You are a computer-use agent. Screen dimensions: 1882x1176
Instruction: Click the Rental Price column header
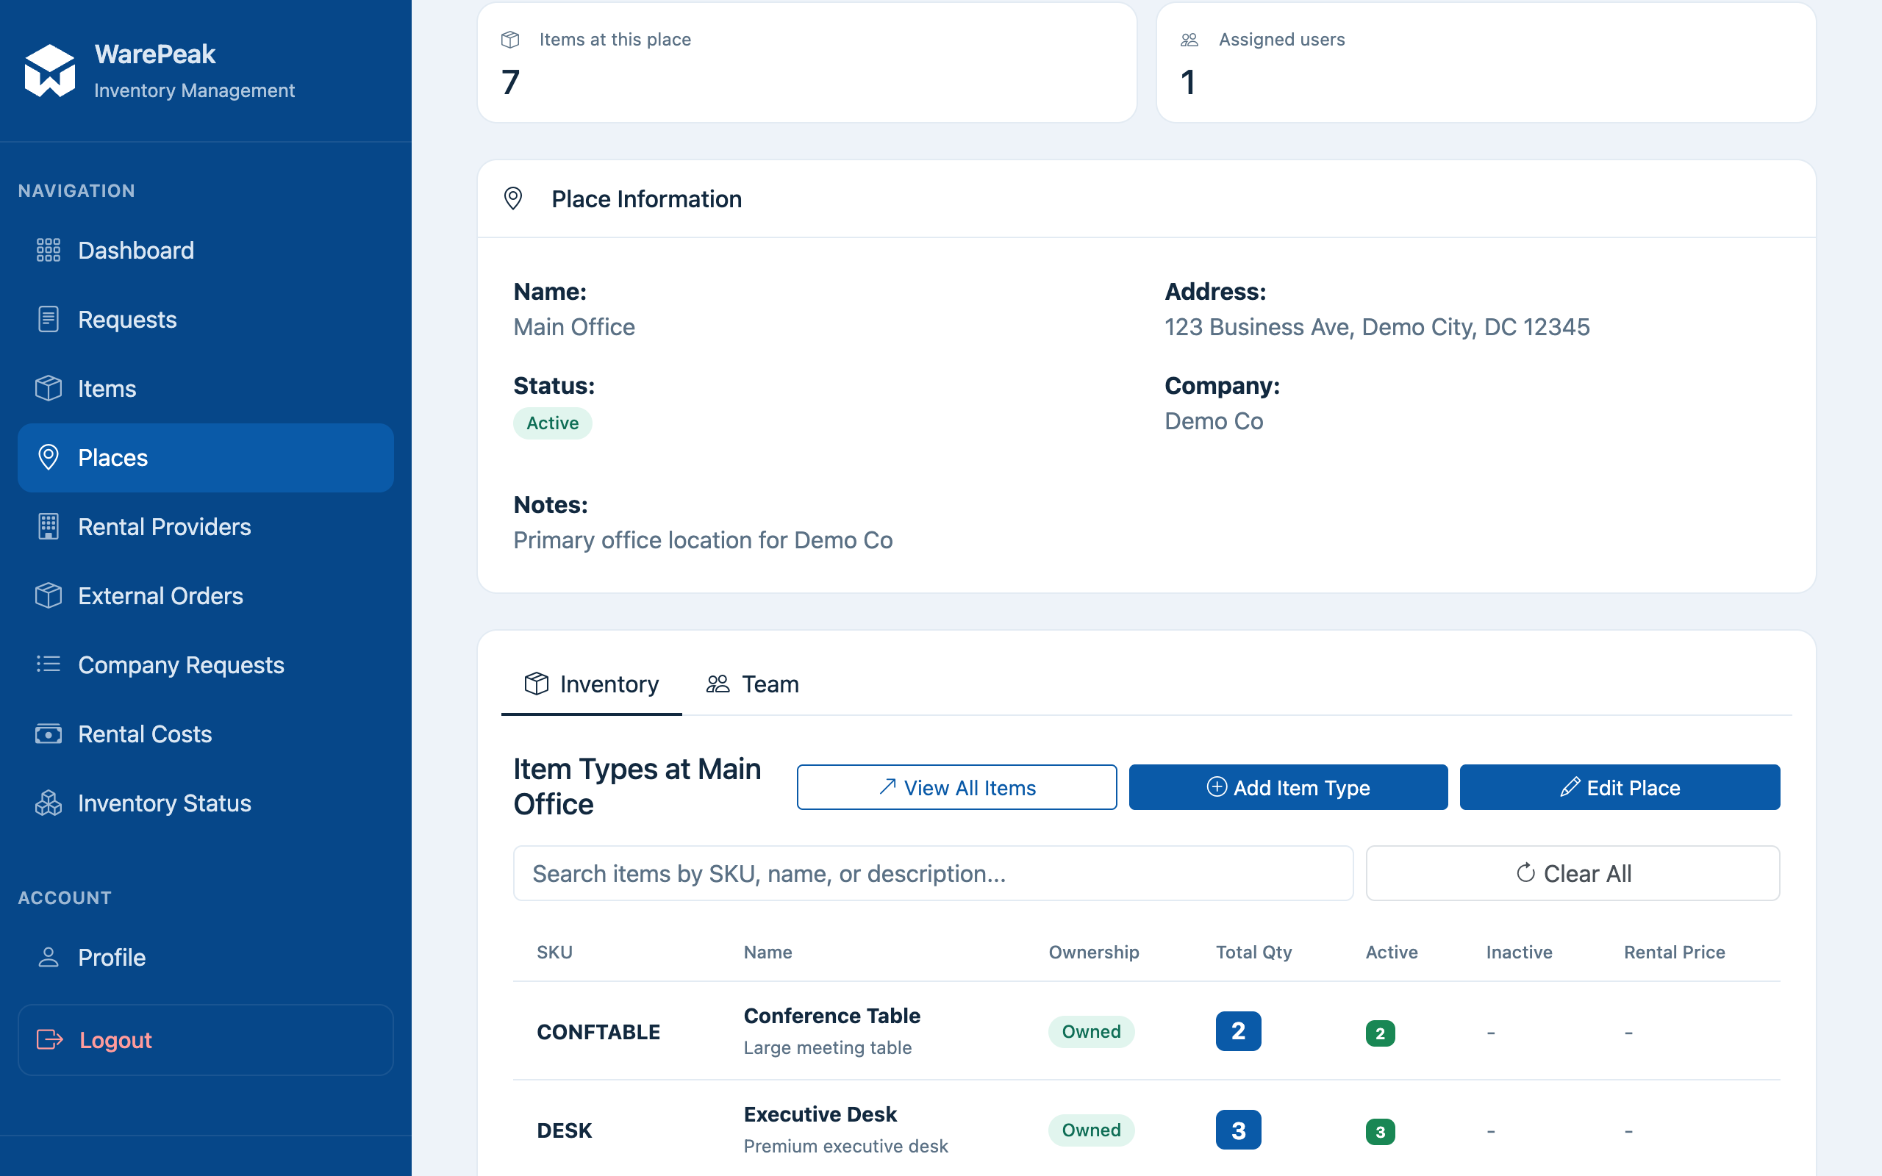pyautogui.click(x=1675, y=952)
